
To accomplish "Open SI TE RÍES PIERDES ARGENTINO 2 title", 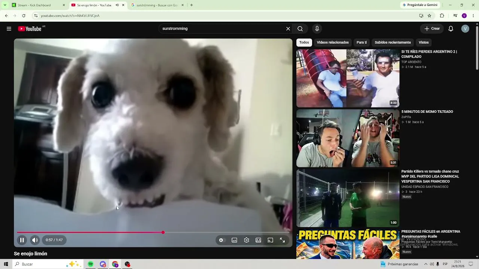I will pyautogui.click(x=429, y=54).
